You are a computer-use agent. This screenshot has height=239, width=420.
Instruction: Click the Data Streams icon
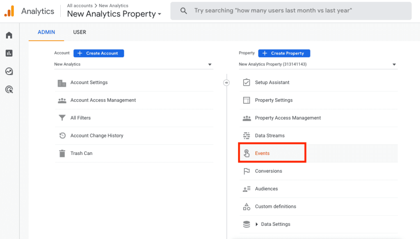pyautogui.click(x=247, y=136)
